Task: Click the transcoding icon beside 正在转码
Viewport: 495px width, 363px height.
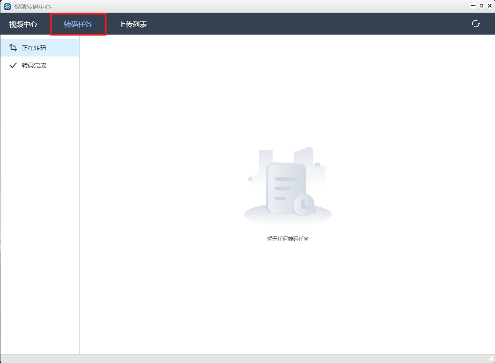Action: tap(13, 48)
